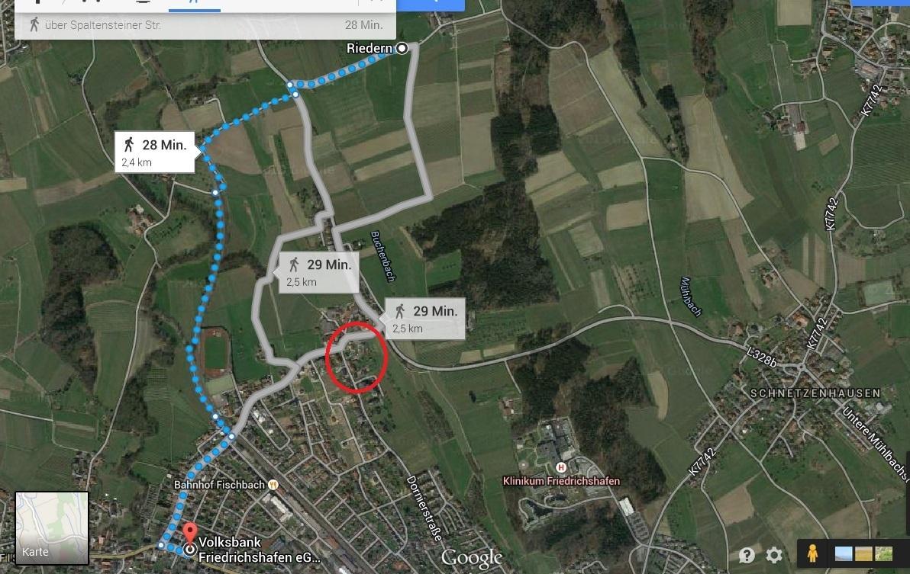Click the Bahnhof Fischbach restaurant icon

tap(273, 484)
